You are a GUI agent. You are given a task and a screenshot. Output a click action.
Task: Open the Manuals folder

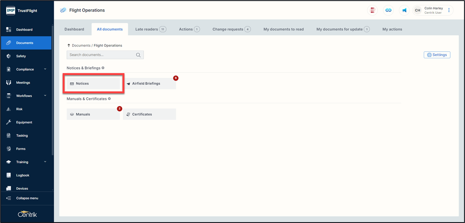click(93, 114)
